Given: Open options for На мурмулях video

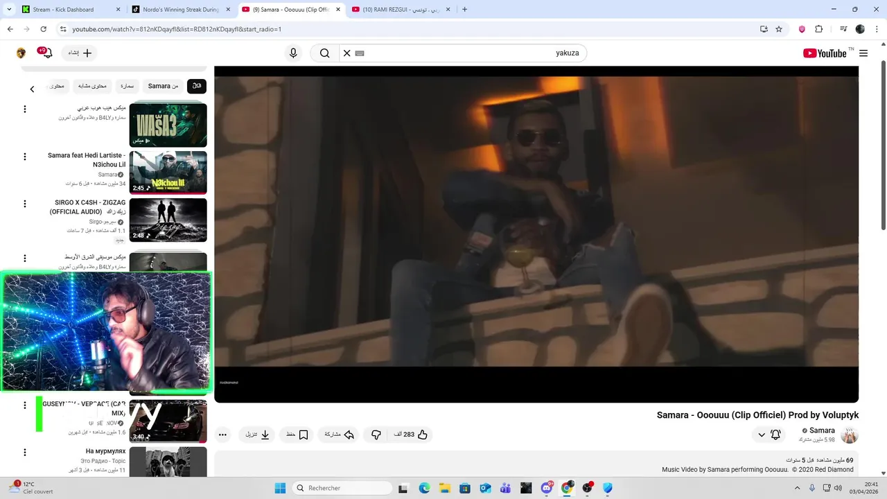Looking at the screenshot, I should (x=25, y=453).
